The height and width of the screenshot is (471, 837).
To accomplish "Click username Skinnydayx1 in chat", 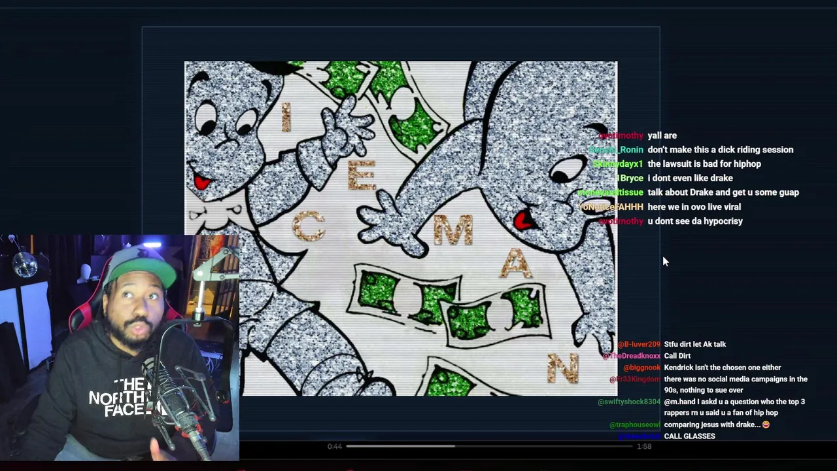I will point(617,164).
